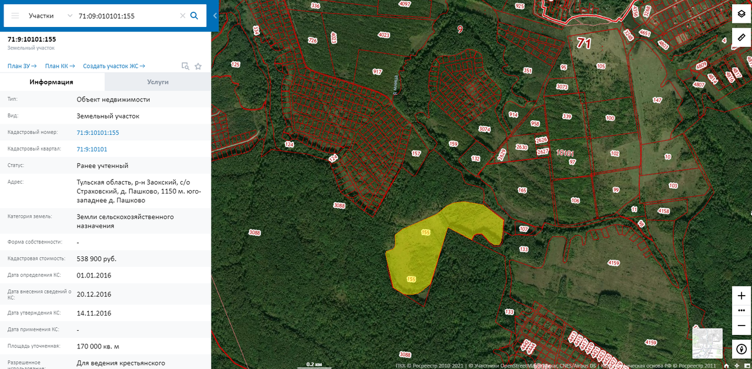The image size is (752, 369).
Task: Add parcel to favorites with star icon
Action: 198,66
